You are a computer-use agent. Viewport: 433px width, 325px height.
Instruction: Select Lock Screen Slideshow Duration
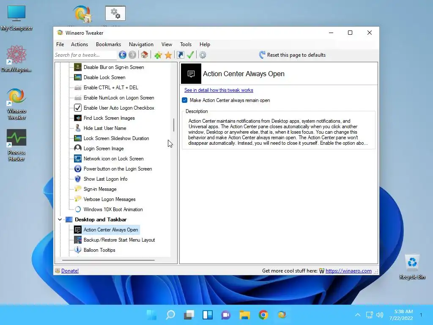(x=116, y=138)
